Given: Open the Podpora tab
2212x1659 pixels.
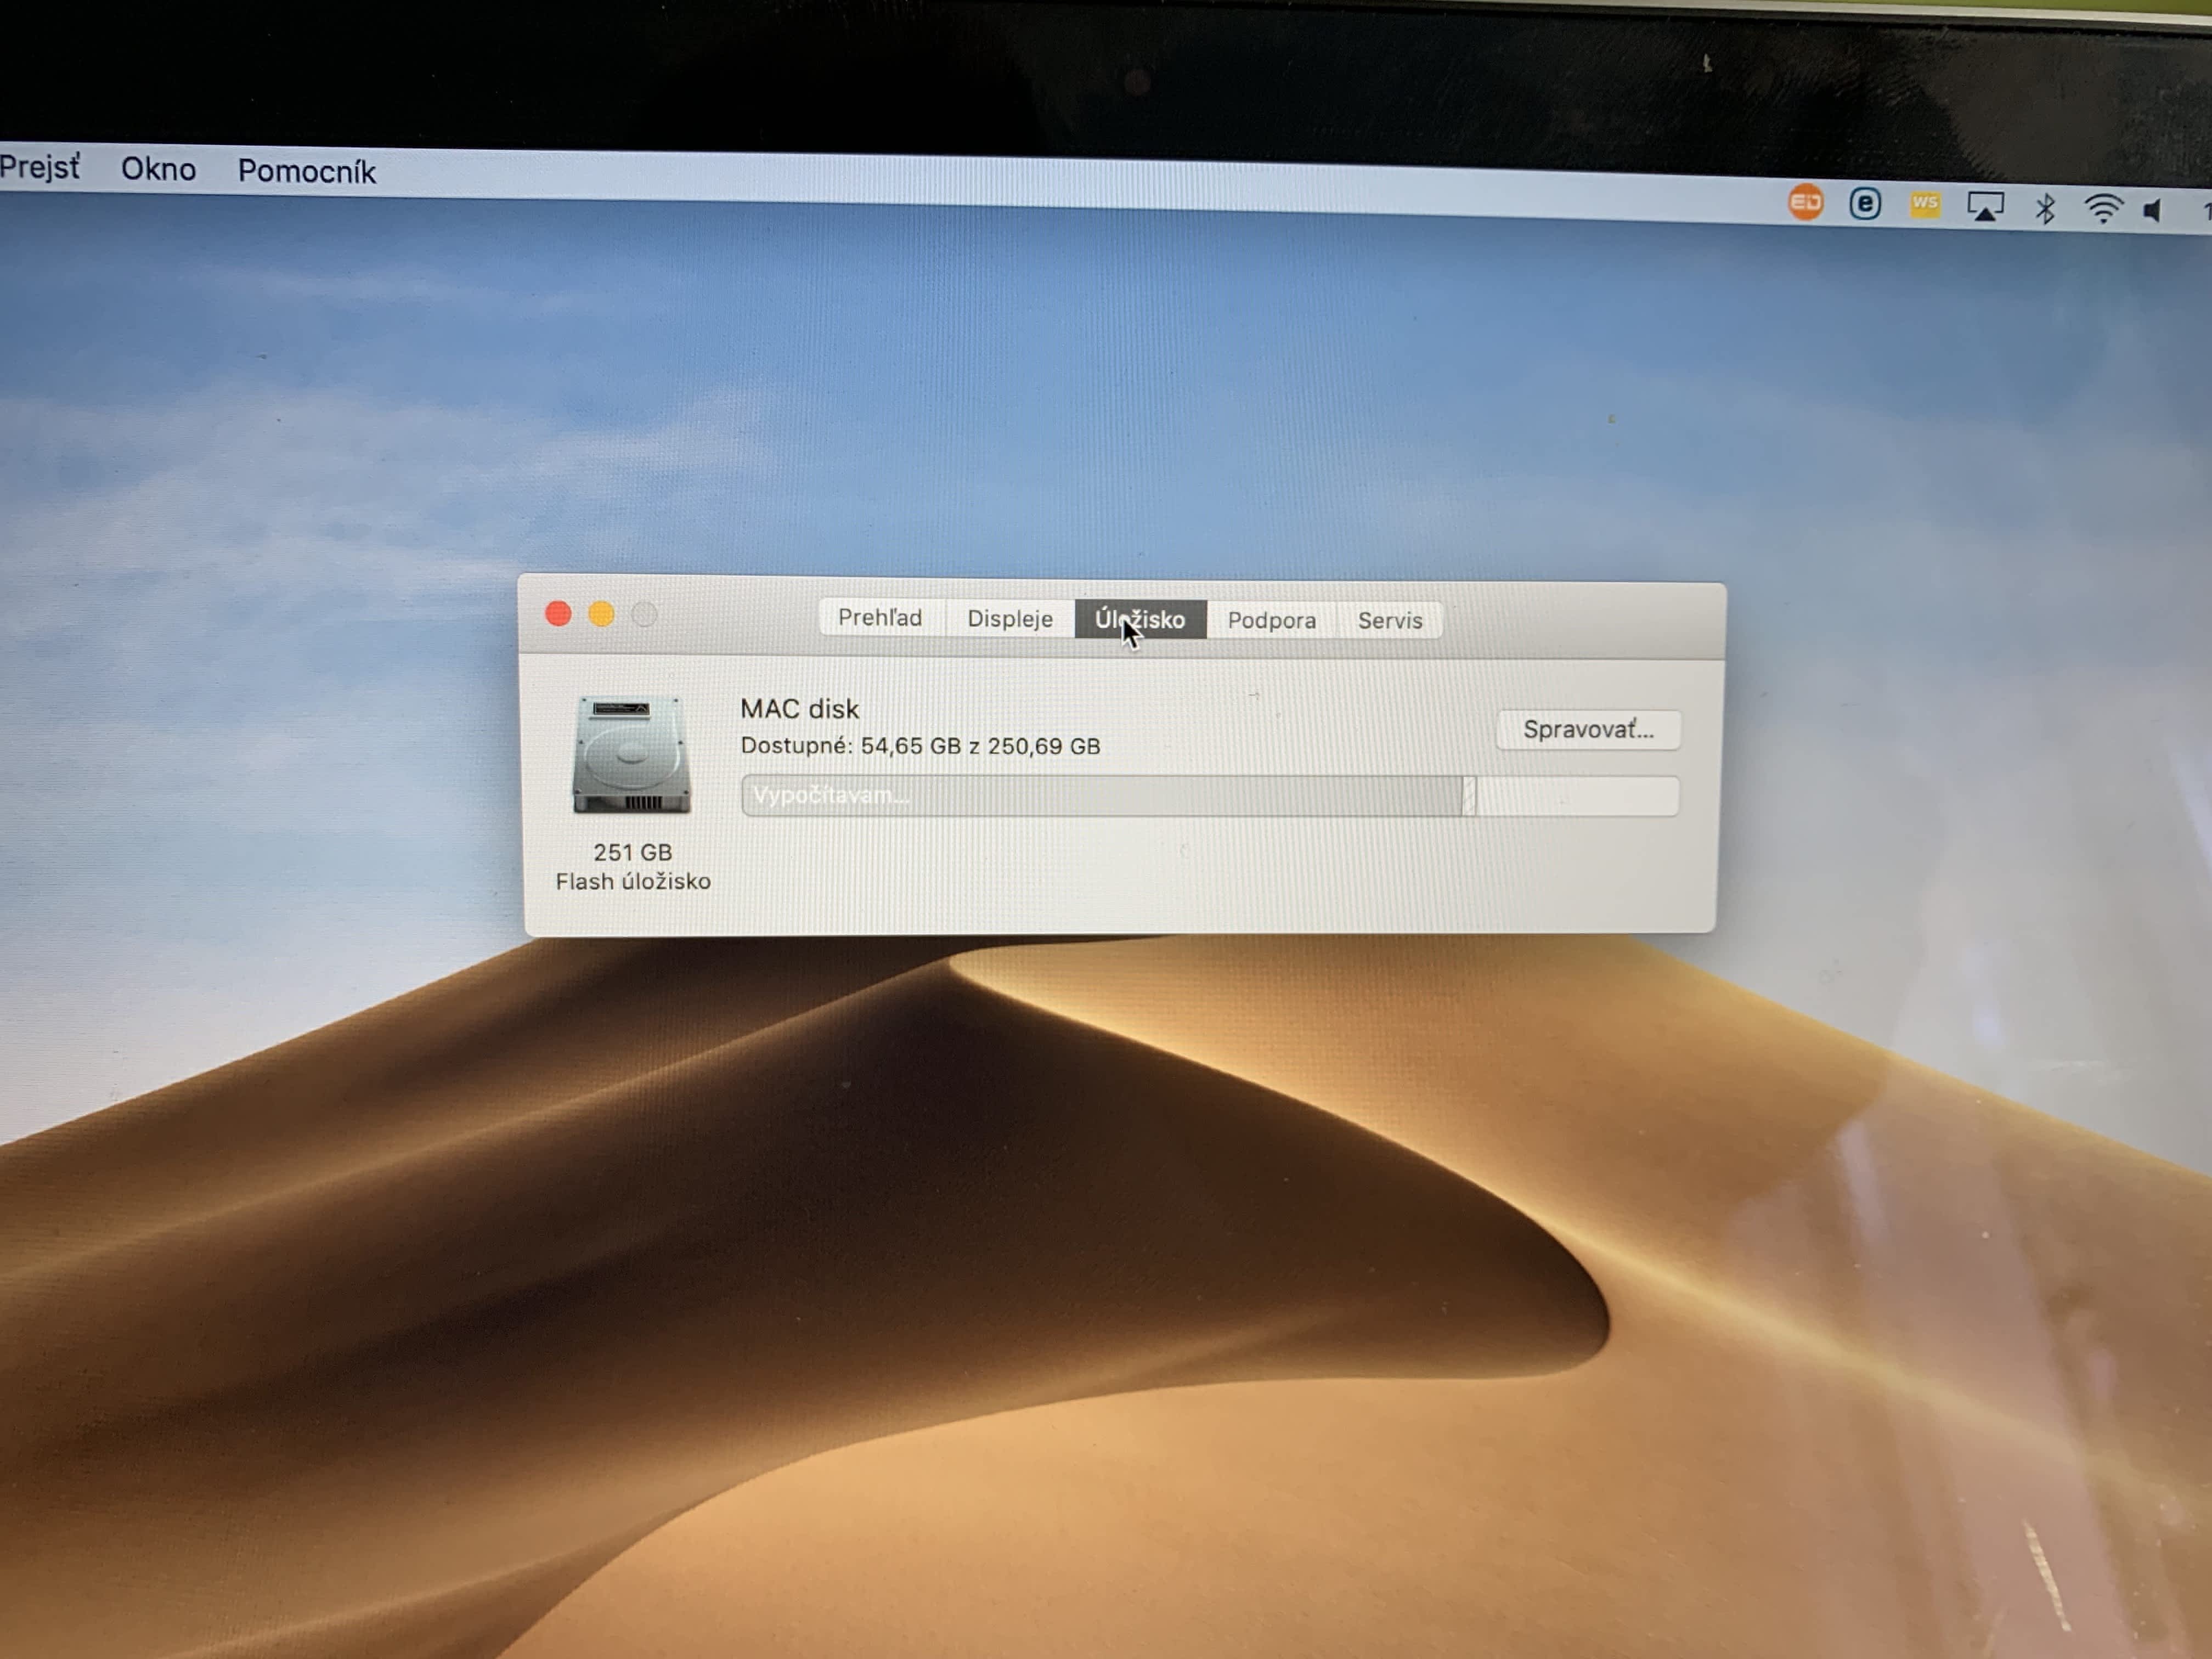Looking at the screenshot, I should click(1271, 621).
